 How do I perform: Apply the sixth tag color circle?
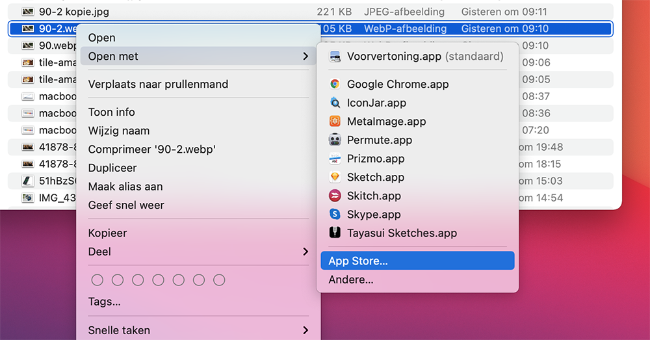coord(199,280)
